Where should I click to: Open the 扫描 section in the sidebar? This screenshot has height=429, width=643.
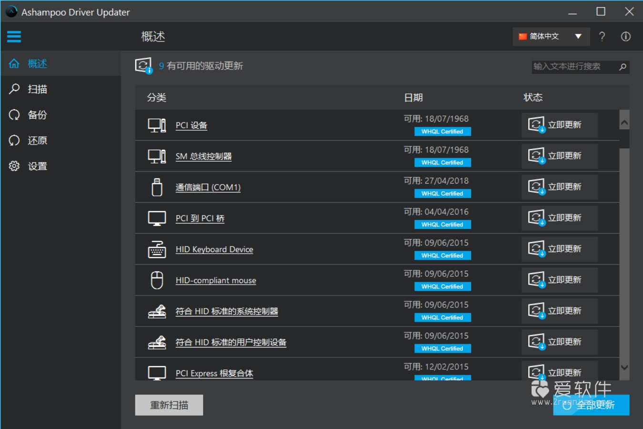point(36,89)
